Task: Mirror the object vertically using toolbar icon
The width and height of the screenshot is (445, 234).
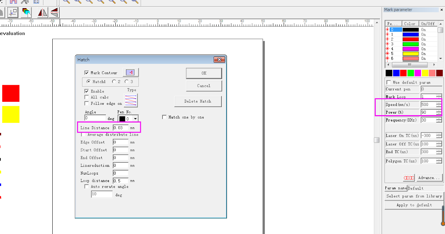Action: point(54,12)
